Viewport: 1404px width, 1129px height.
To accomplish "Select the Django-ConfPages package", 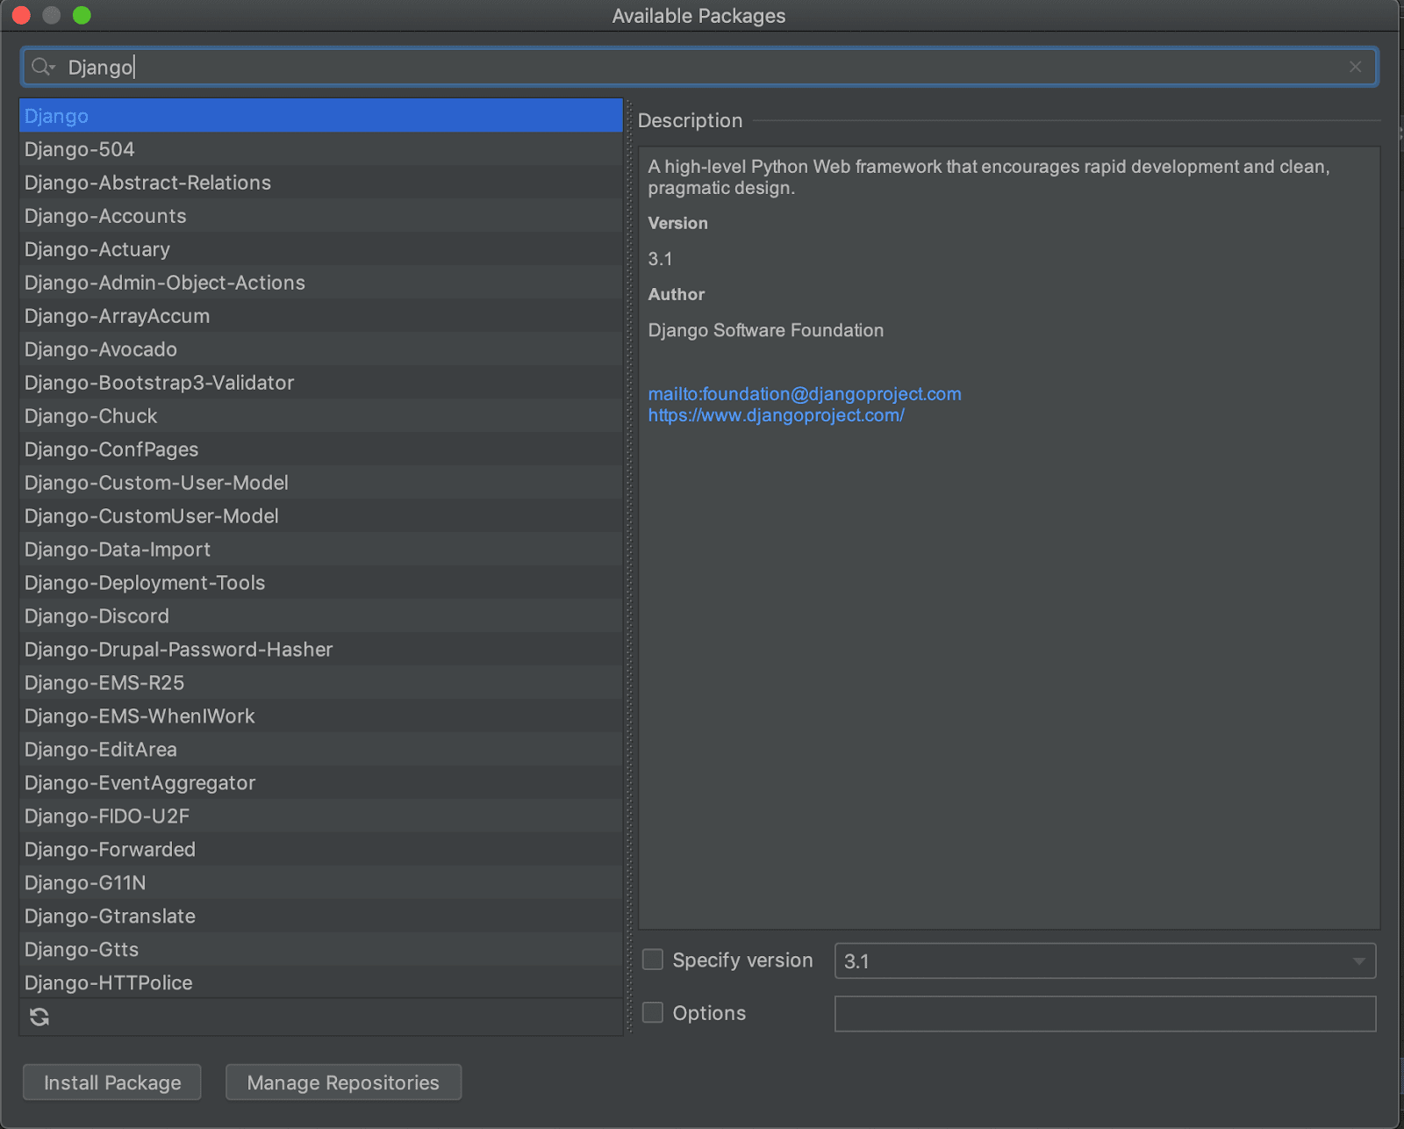I will (321, 449).
